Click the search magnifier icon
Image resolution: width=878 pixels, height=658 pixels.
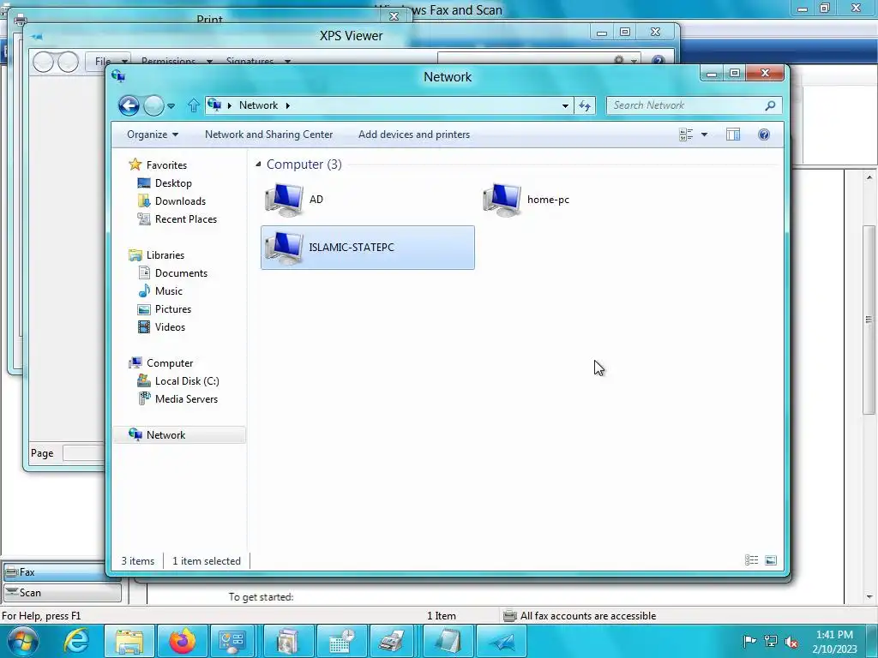pyautogui.click(x=771, y=105)
